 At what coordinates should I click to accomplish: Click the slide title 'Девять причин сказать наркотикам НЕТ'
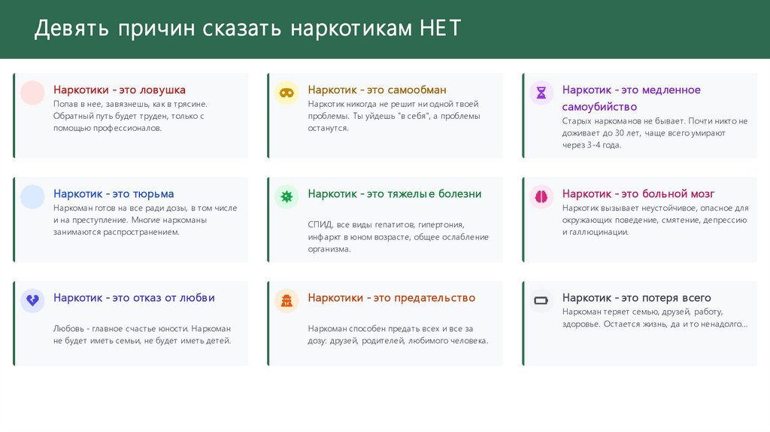(x=247, y=28)
